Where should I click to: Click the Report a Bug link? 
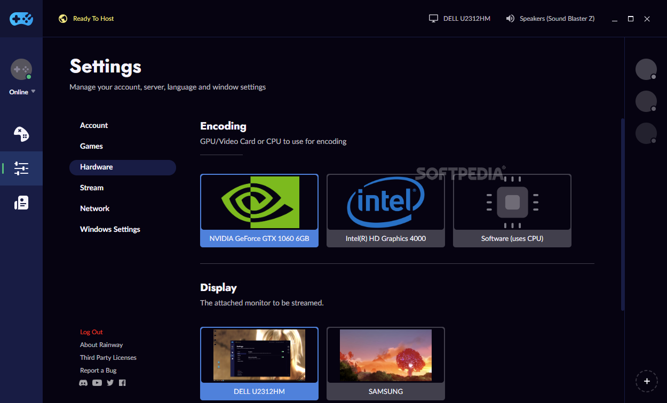point(98,370)
